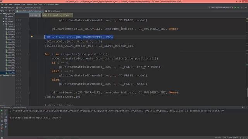Open the File menu
This screenshot has width=248, height=139.
pos(2,4)
